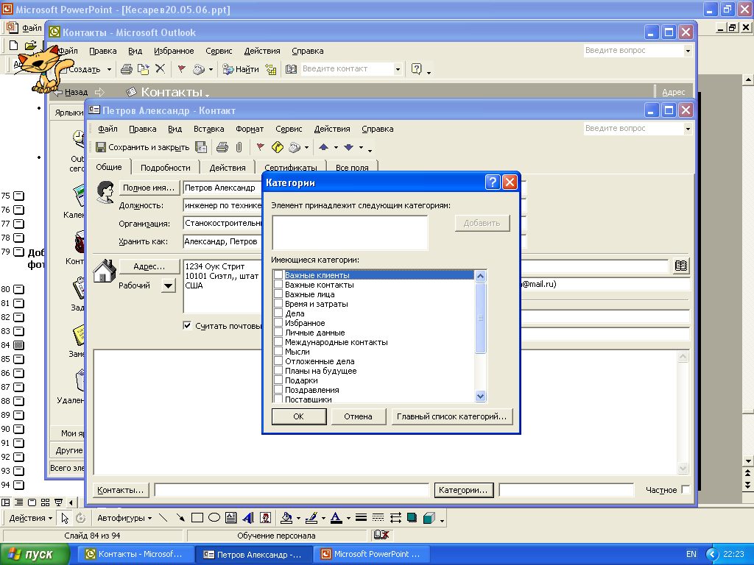Click the yellow diamond map icon
Viewport: 754px width, 565px height.
(278, 147)
